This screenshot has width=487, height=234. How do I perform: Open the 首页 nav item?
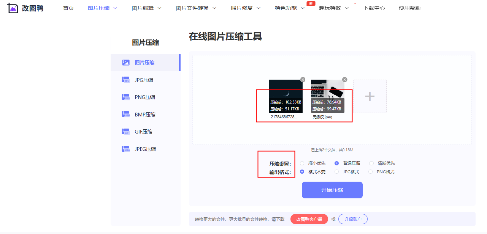(68, 8)
